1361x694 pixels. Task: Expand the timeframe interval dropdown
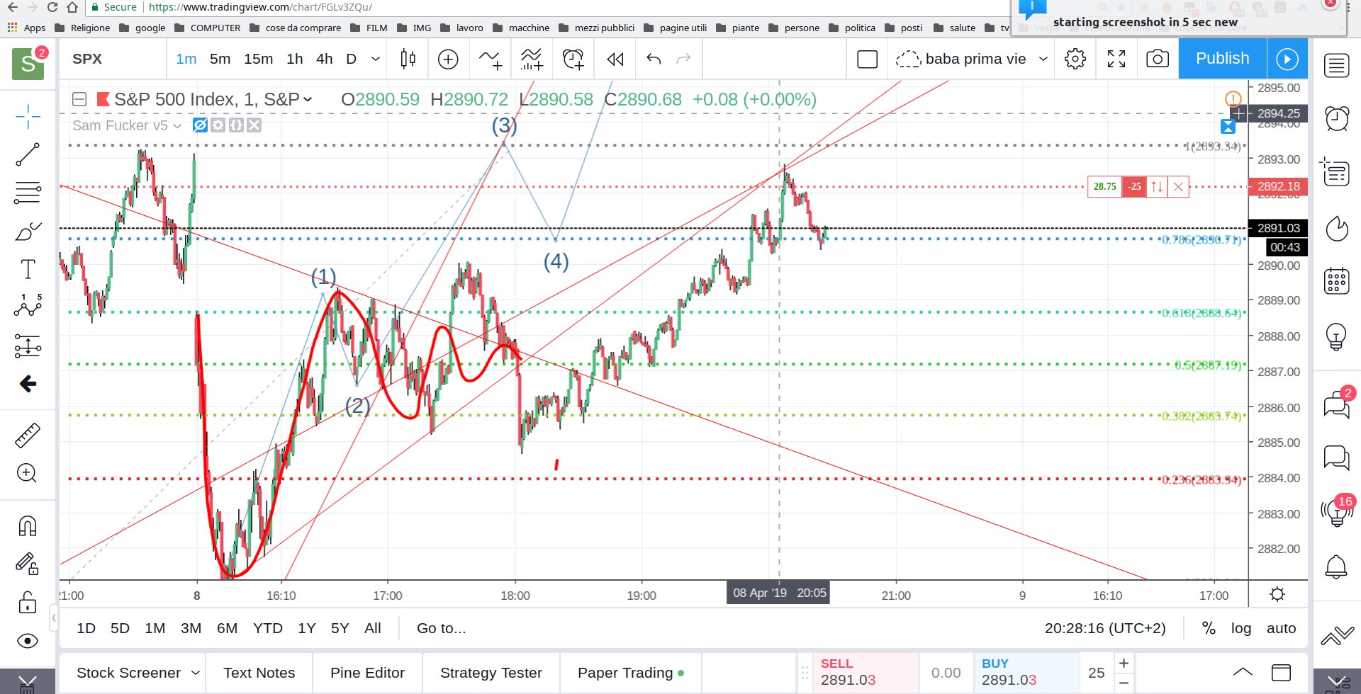[x=376, y=59]
